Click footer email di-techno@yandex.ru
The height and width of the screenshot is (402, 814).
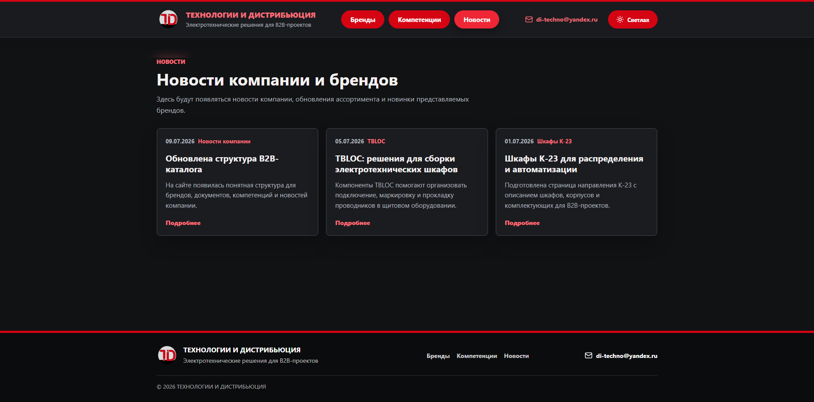point(627,356)
